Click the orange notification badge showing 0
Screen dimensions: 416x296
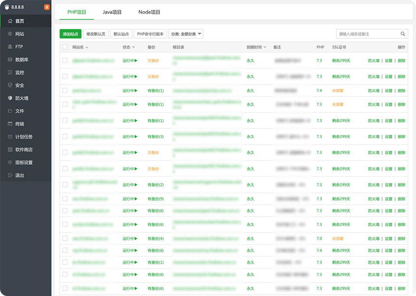click(47, 7)
